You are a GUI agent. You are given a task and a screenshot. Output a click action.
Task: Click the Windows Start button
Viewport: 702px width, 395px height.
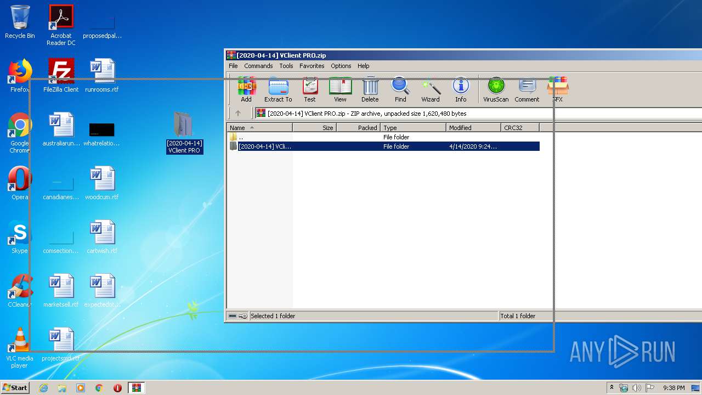coord(15,388)
